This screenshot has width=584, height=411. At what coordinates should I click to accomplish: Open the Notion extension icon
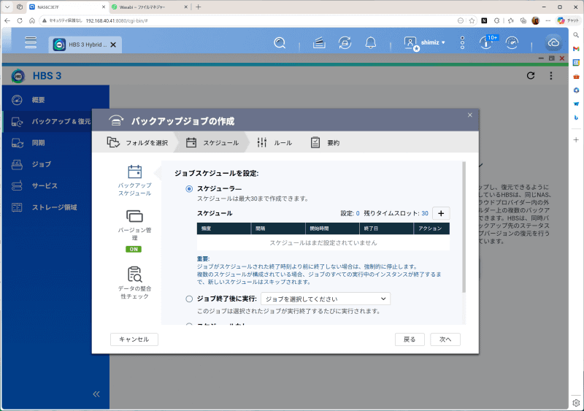tap(484, 21)
